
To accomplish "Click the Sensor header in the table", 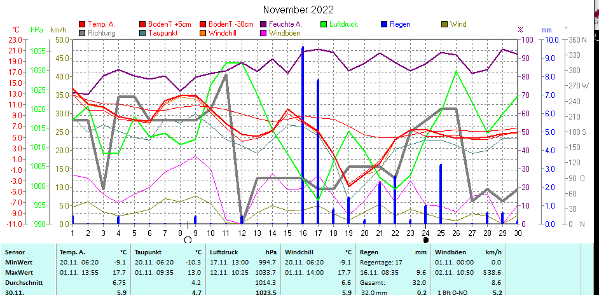I will point(15,252).
